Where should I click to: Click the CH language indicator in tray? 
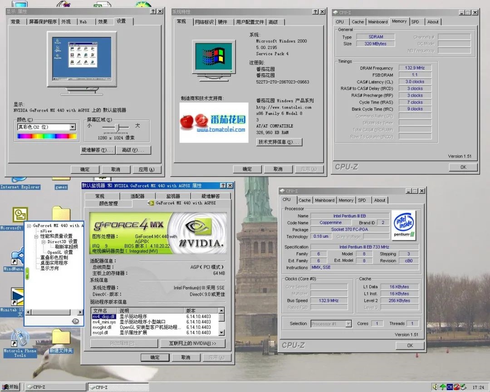(450, 387)
